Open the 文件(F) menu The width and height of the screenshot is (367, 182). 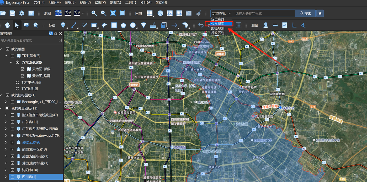click(39, 2)
